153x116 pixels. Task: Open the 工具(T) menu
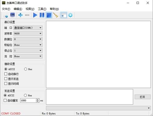click(42, 9)
